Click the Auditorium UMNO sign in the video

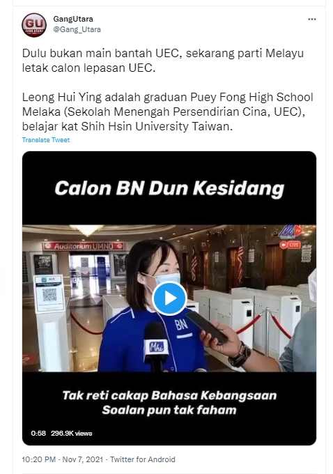coord(84,246)
